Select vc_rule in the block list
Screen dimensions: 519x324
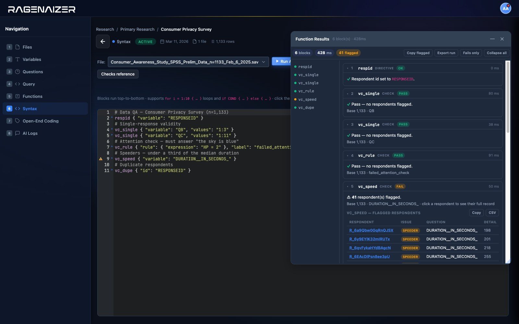coord(306,91)
